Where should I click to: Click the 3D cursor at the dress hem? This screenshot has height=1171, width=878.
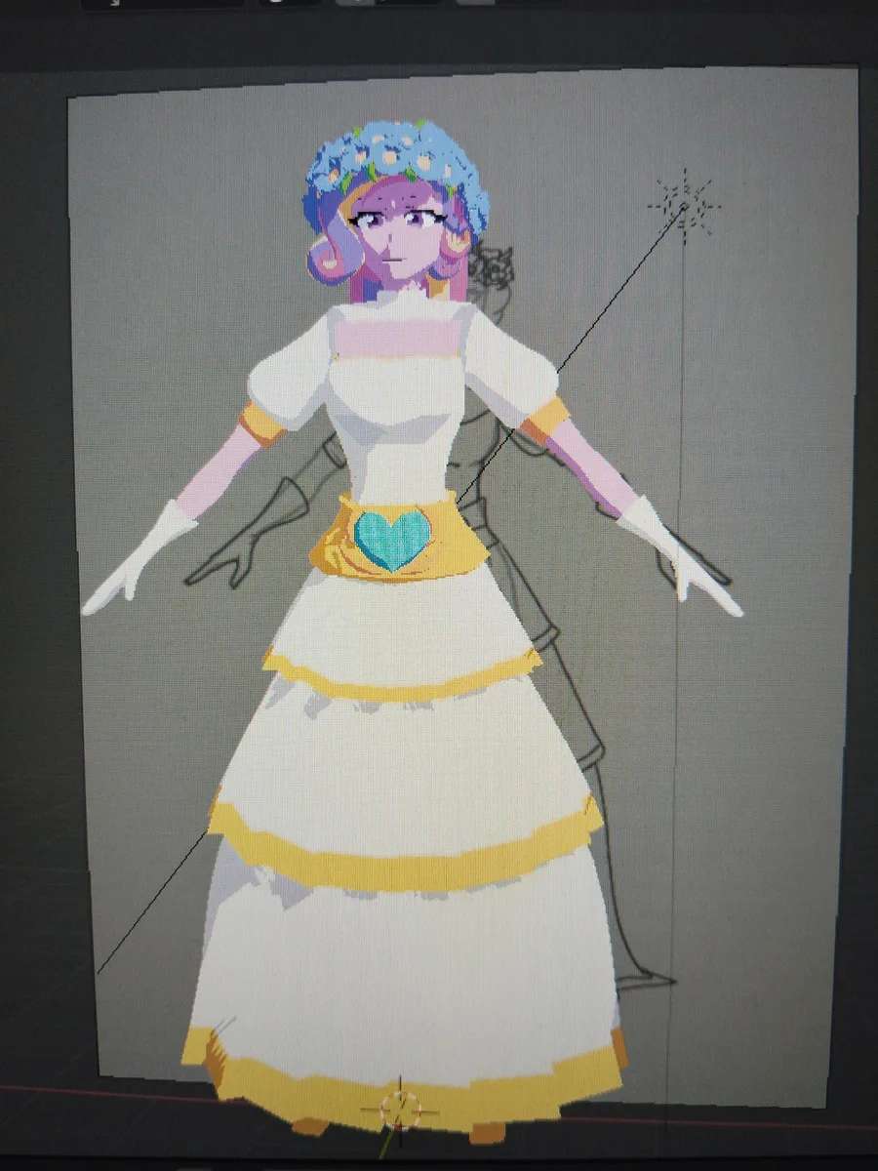[399, 1109]
